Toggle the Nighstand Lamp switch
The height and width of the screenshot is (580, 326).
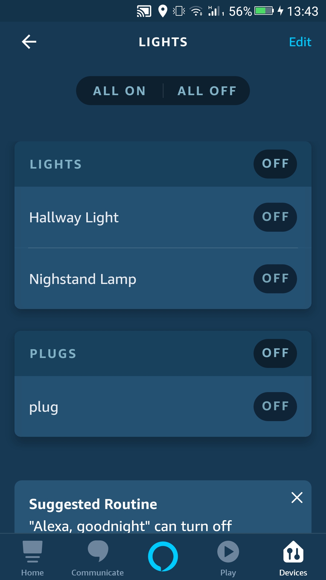pos(275,279)
